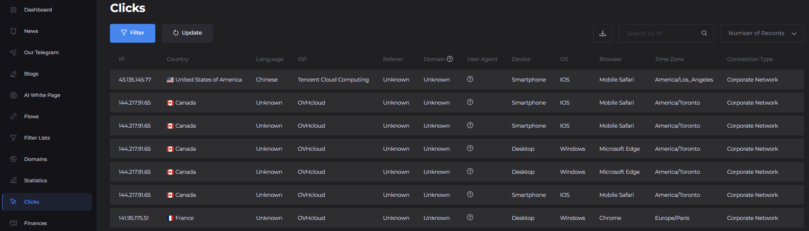Open Dashboard from the sidebar
This screenshot has width=809, height=231.
click(x=38, y=10)
